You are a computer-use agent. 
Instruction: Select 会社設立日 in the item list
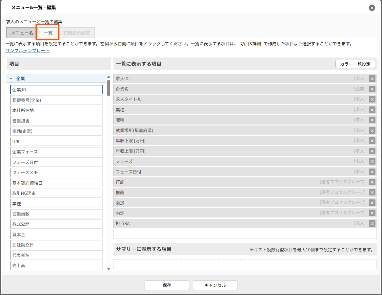click(56, 245)
